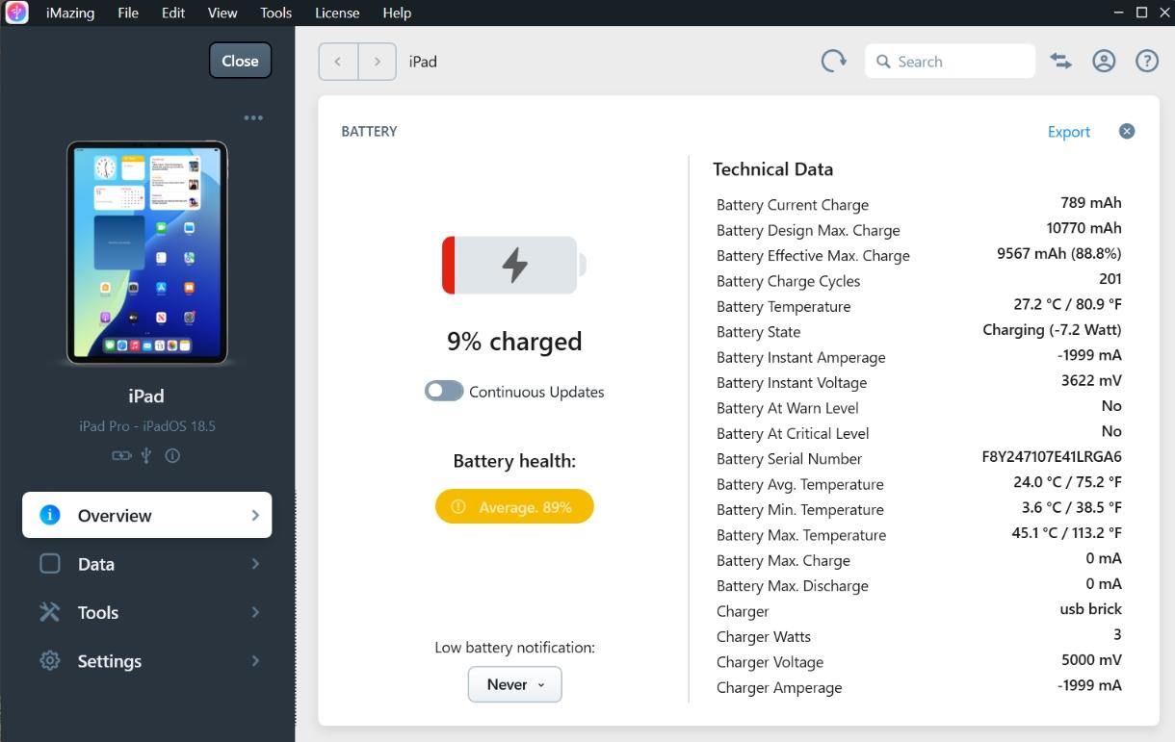The image size is (1175, 742).
Task: Close battery panel with X icon
Action: tap(1127, 131)
